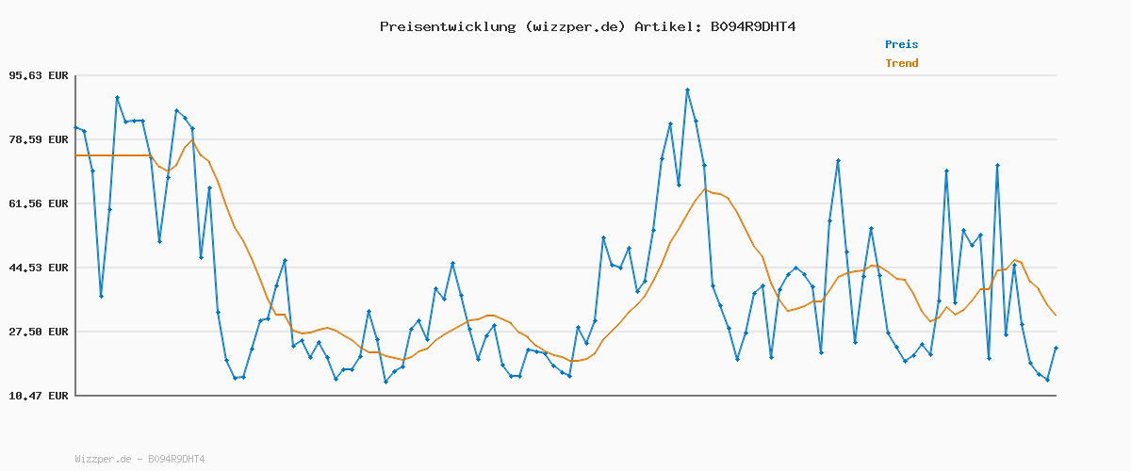Click the highest peak of the orange trend line

tap(192, 140)
